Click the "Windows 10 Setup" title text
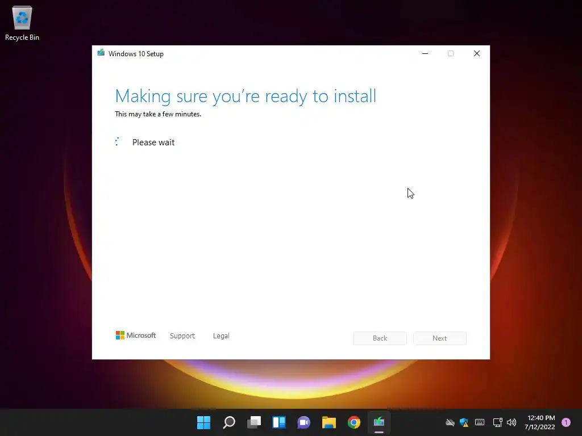582x436 pixels. coord(136,54)
